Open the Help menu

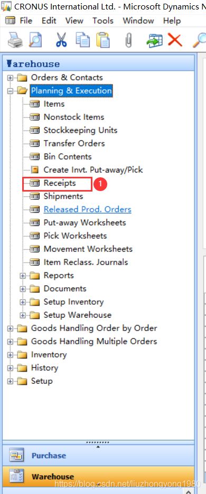(172, 21)
